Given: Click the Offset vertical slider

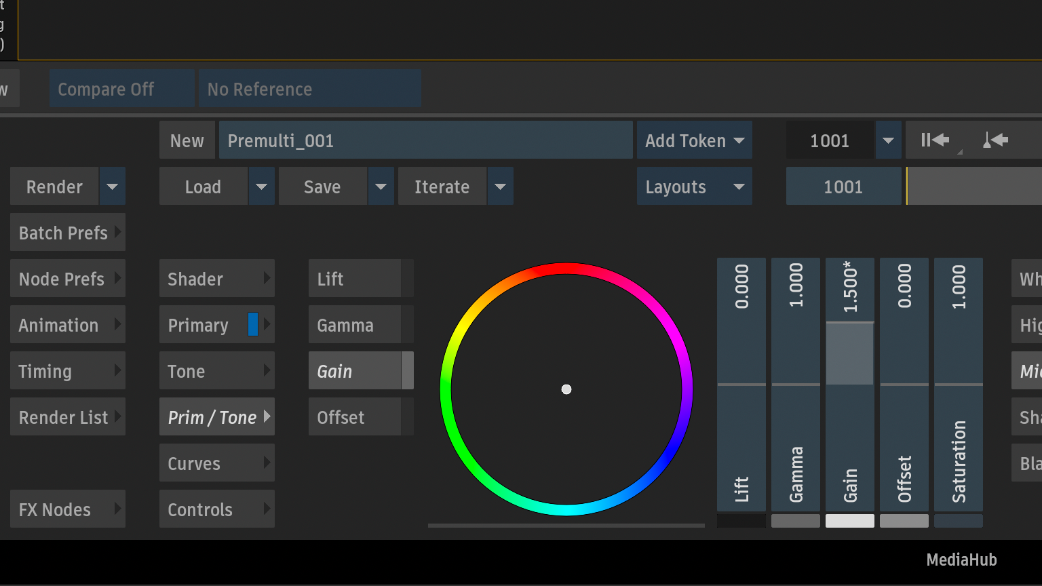Looking at the screenshot, I should click(904, 384).
